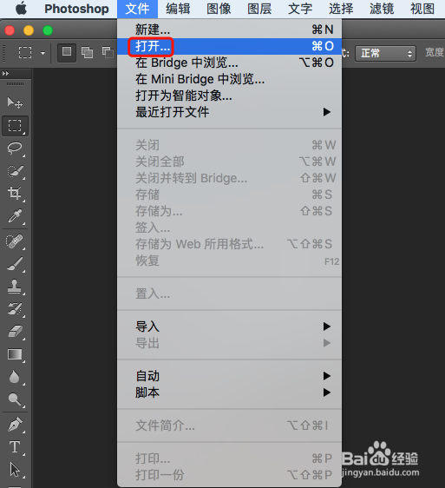Select the Pen tool
This screenshot has height=488, width=445.
tap(15, 425)
